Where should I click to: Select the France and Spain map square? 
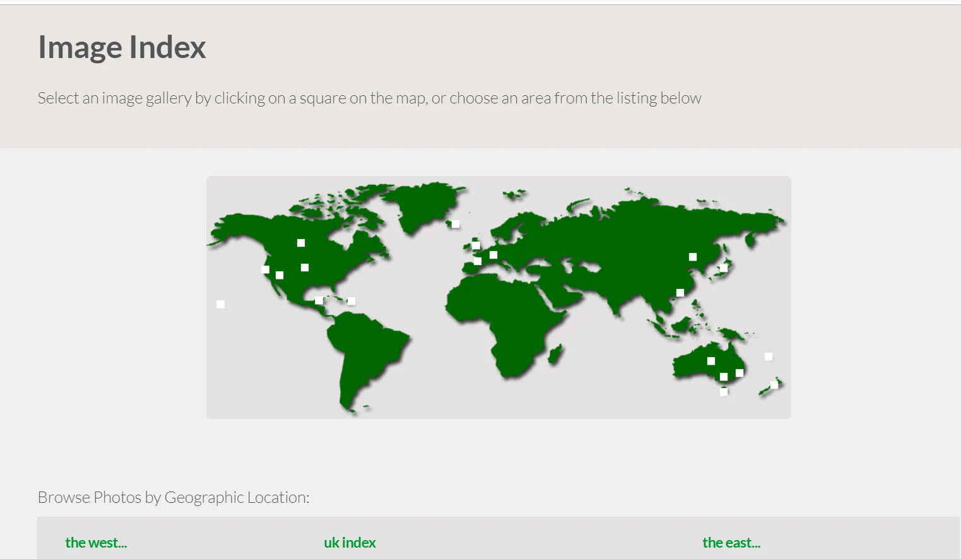(478, 261)
